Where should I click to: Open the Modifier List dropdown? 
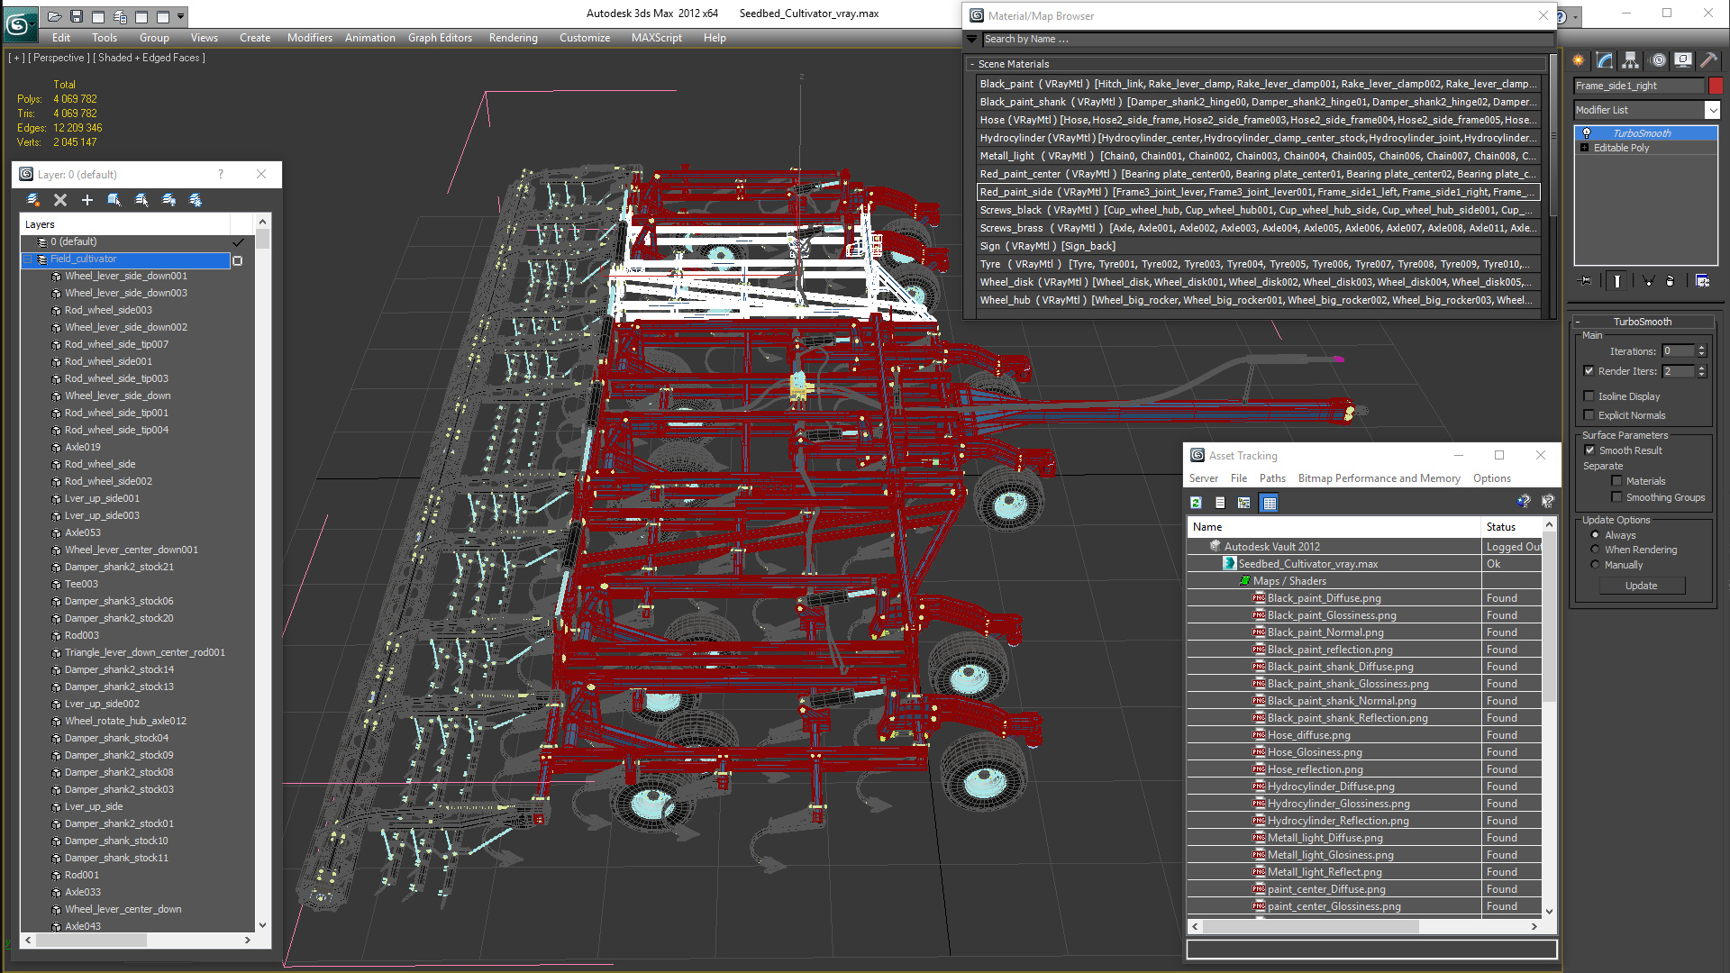tap(1712, 110)
